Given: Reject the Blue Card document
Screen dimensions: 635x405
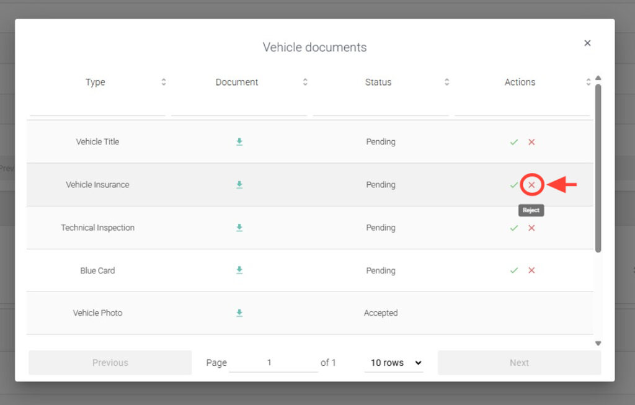Looking at the screenshot, I should pos(531,270).
